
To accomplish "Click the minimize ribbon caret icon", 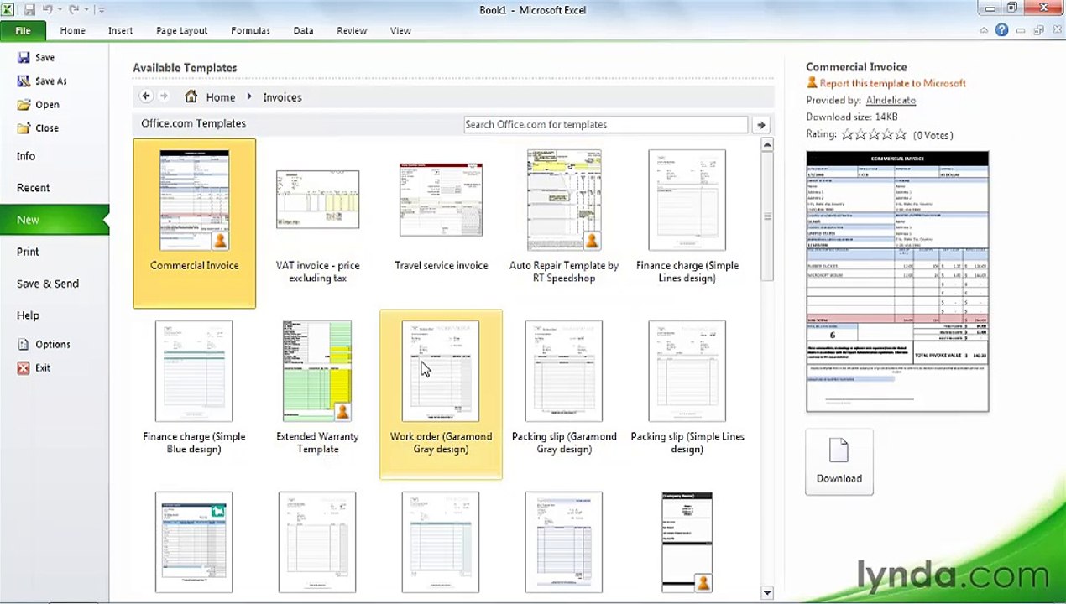I will (985, 30).
